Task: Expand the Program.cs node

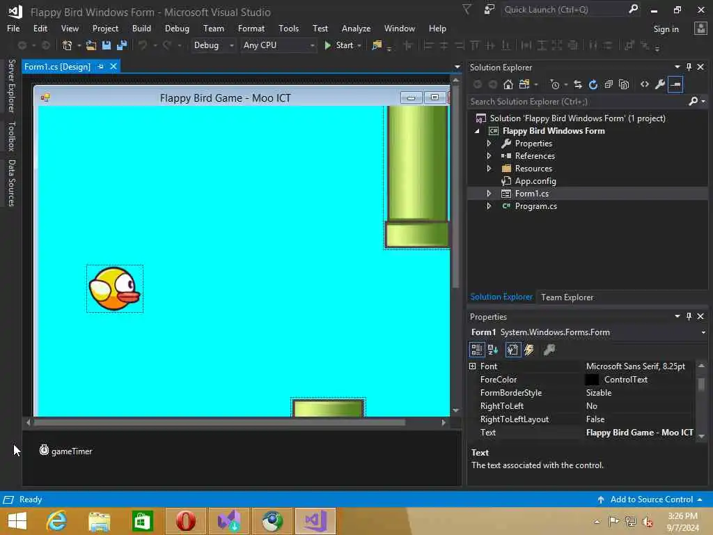Action: 489,206
